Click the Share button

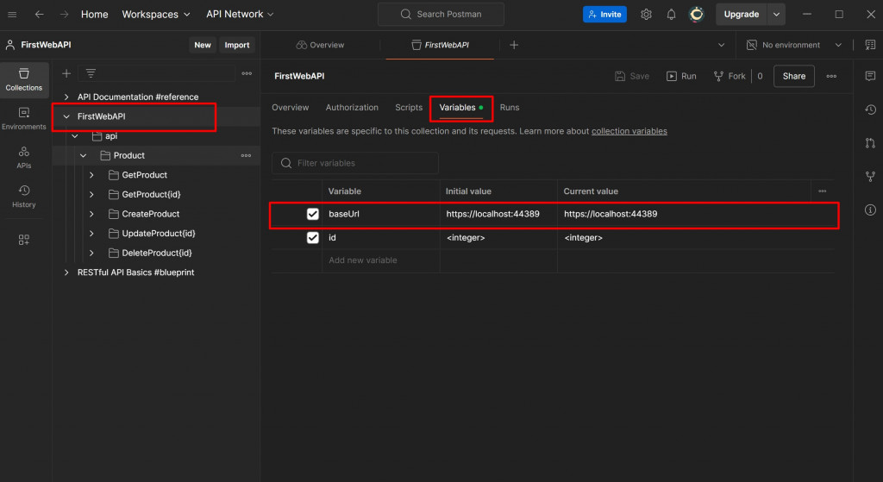(794, 76)
